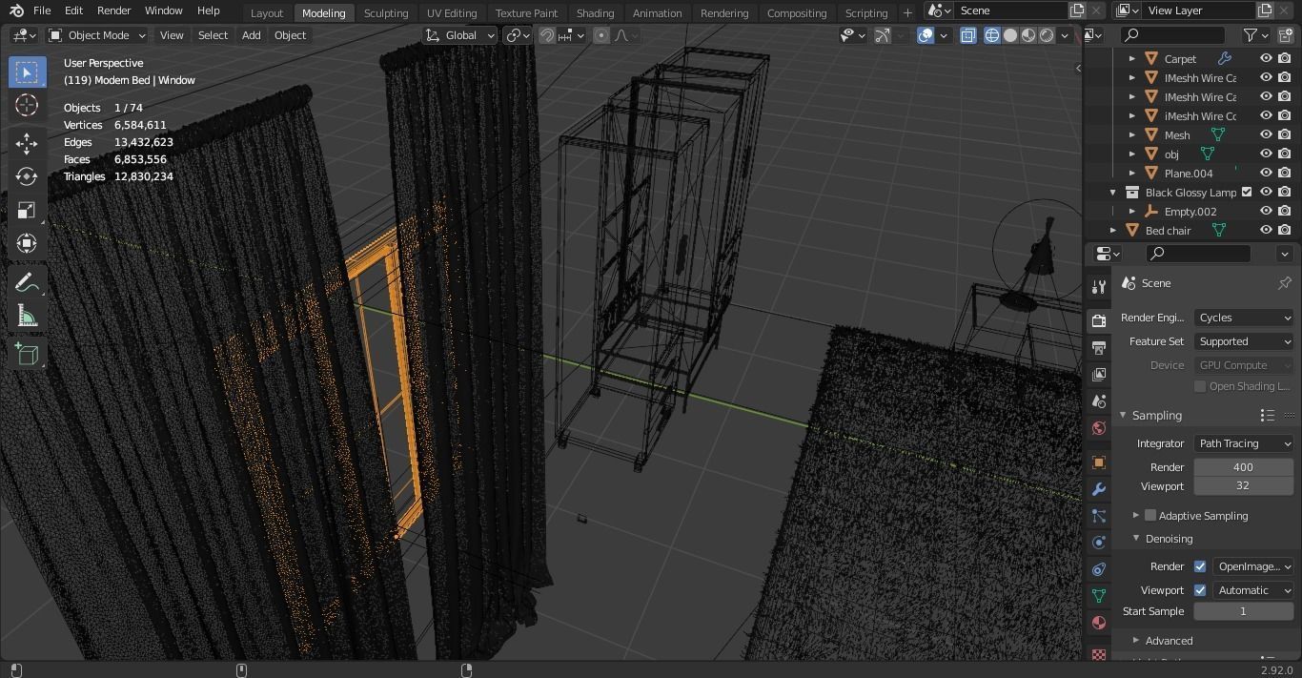
Task: Disable Plane.004 in renders
Action: coord(1285,173)
